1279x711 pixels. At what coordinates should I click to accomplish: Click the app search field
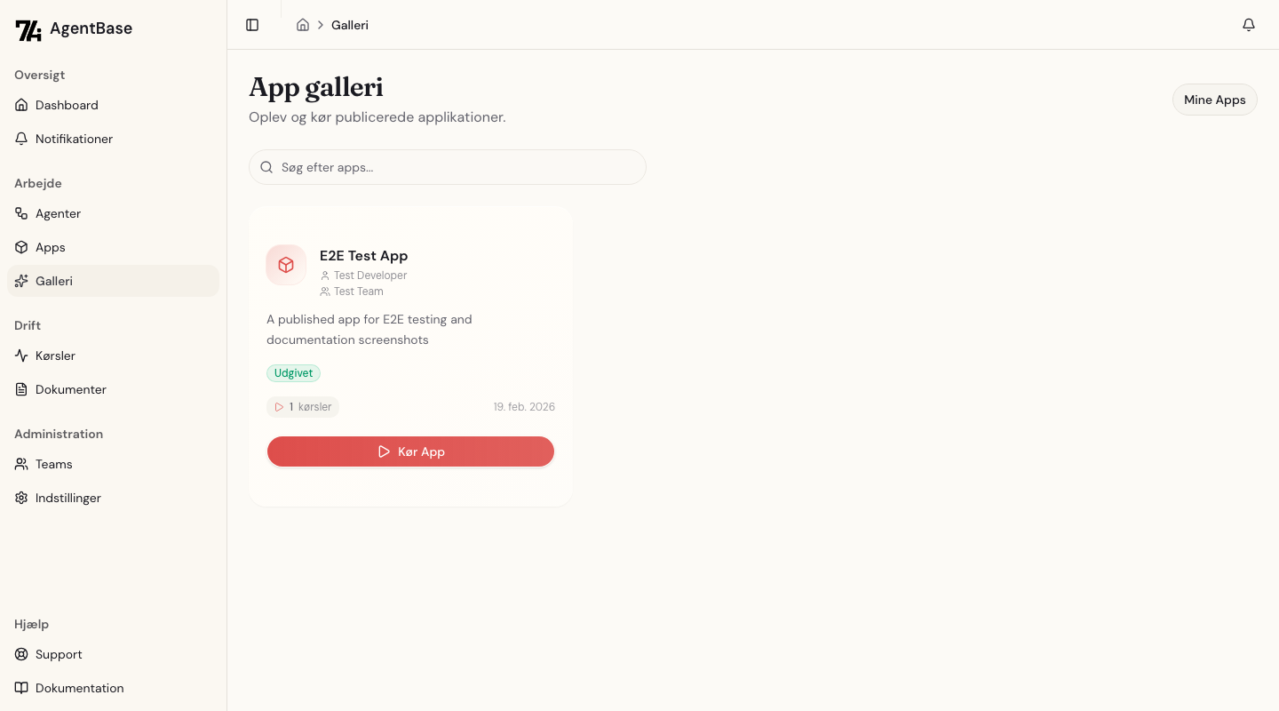pos(448,167)
